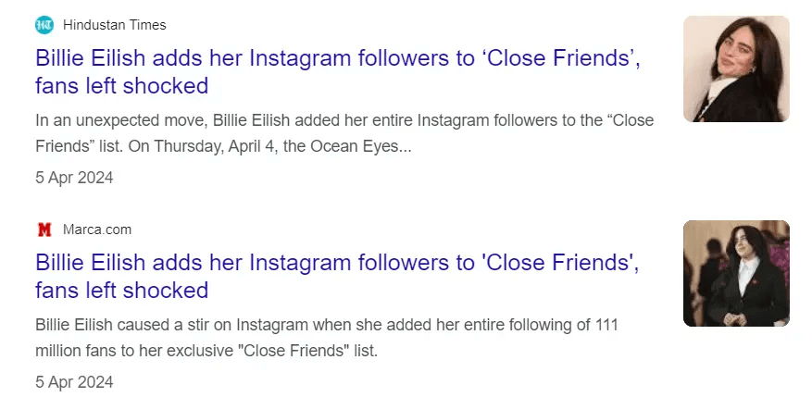The height and width of the screenshot is (397, 812).
Task: Click "fans left shocked" in Marca headline
Action: [121, 292]
